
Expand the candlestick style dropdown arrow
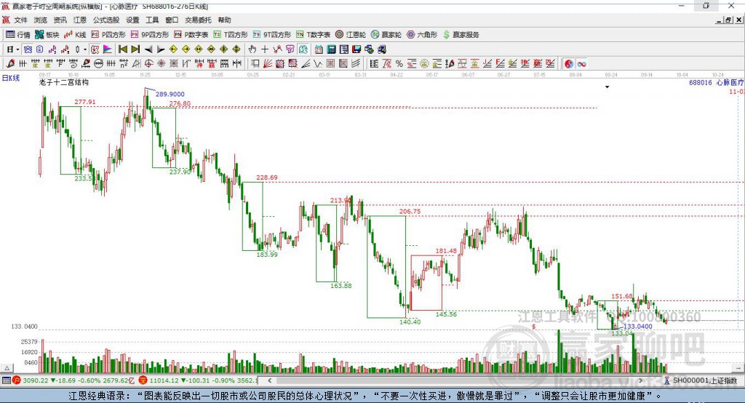(x=85, y=49)
